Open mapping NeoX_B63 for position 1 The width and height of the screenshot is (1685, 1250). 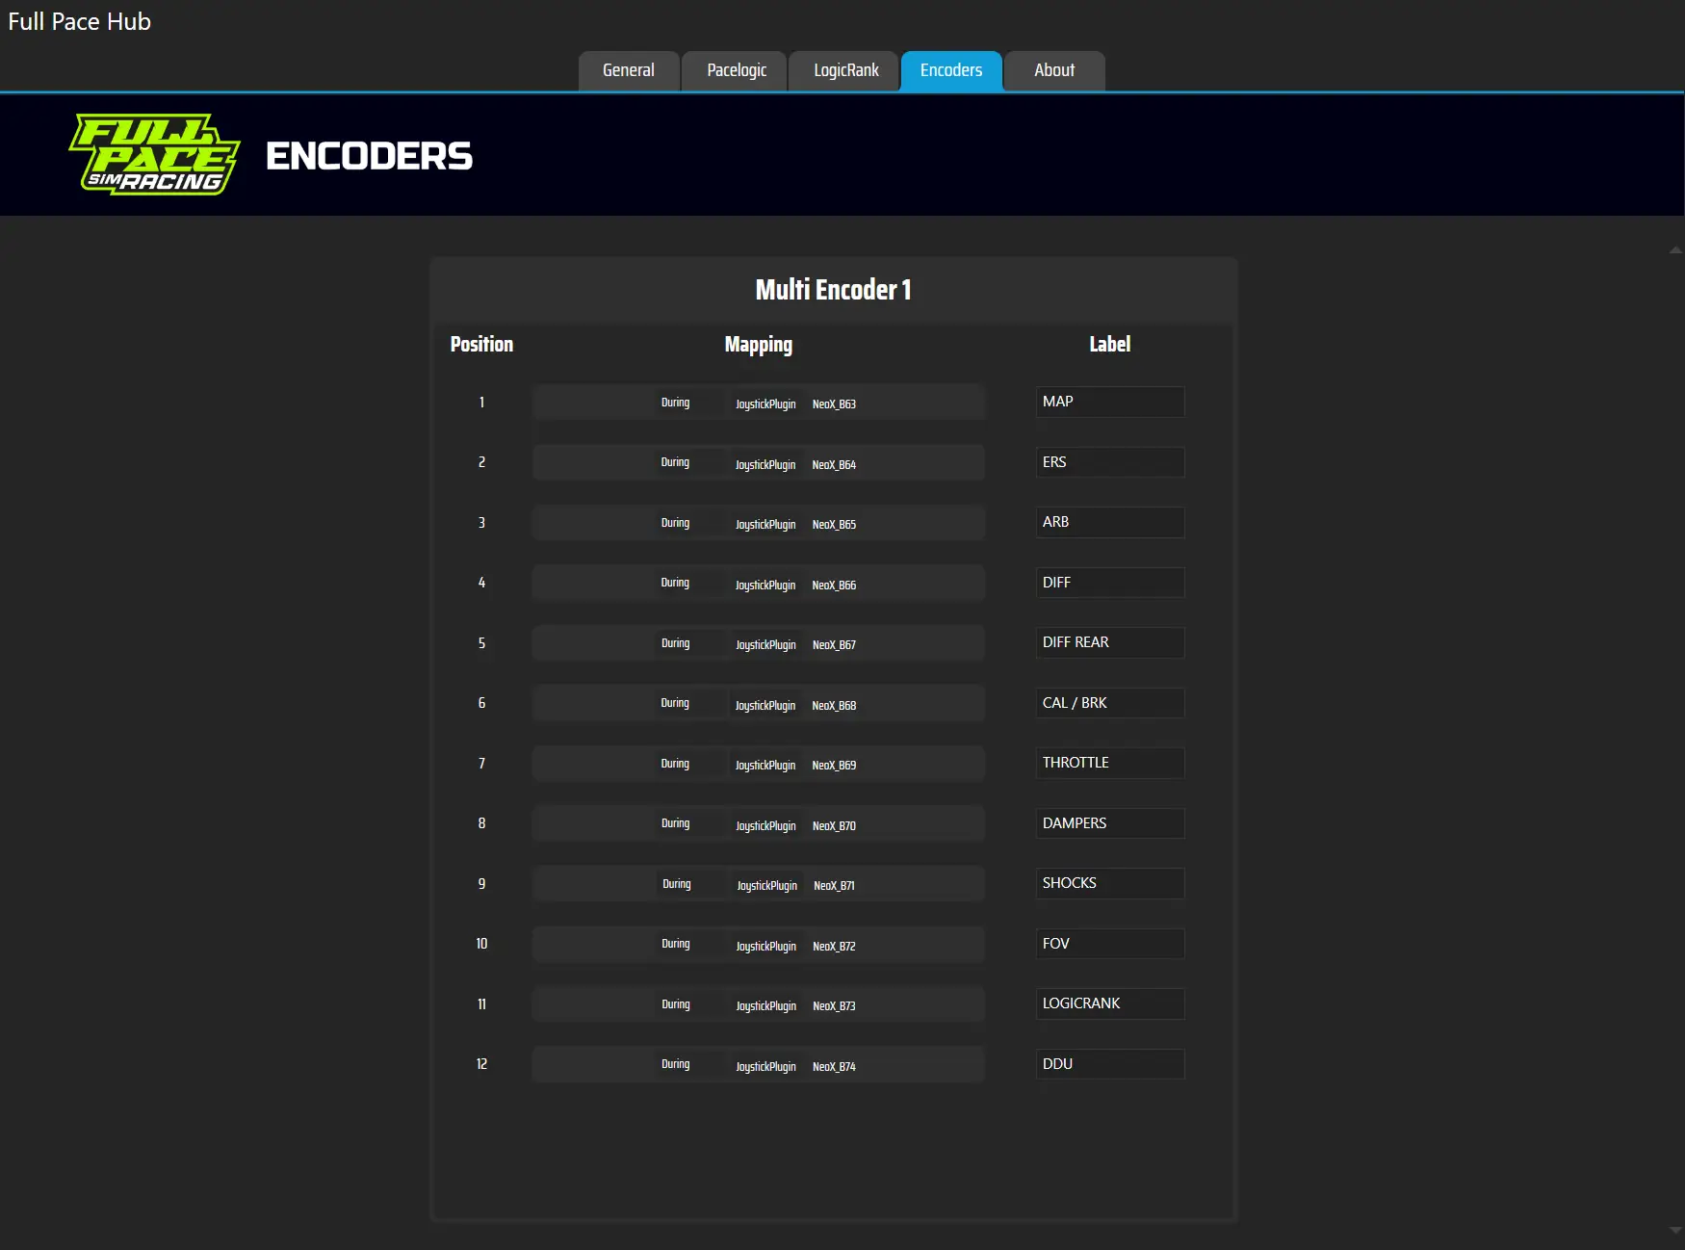click(x=834, y=404)
